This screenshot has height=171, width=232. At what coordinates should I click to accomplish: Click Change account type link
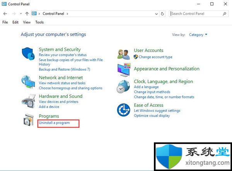[155, 57]
